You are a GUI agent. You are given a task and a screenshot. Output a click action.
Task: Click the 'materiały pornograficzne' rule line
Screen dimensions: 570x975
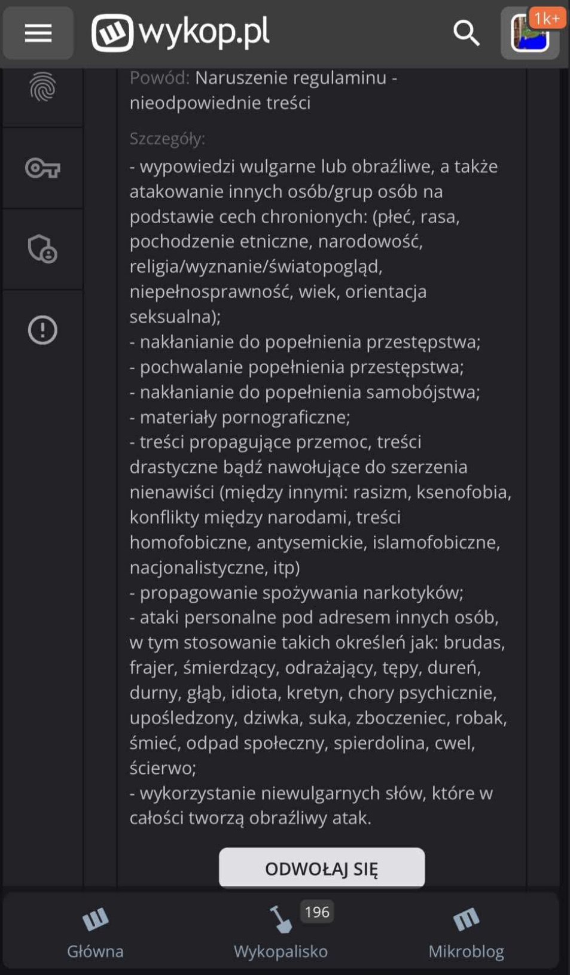(x=240, y=417)
